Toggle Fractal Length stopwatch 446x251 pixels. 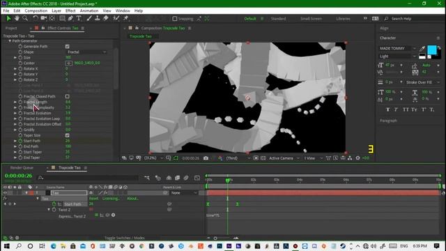point(20,102)
